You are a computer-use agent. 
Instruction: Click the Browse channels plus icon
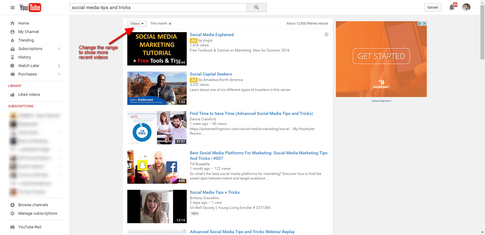pos(12,205)
